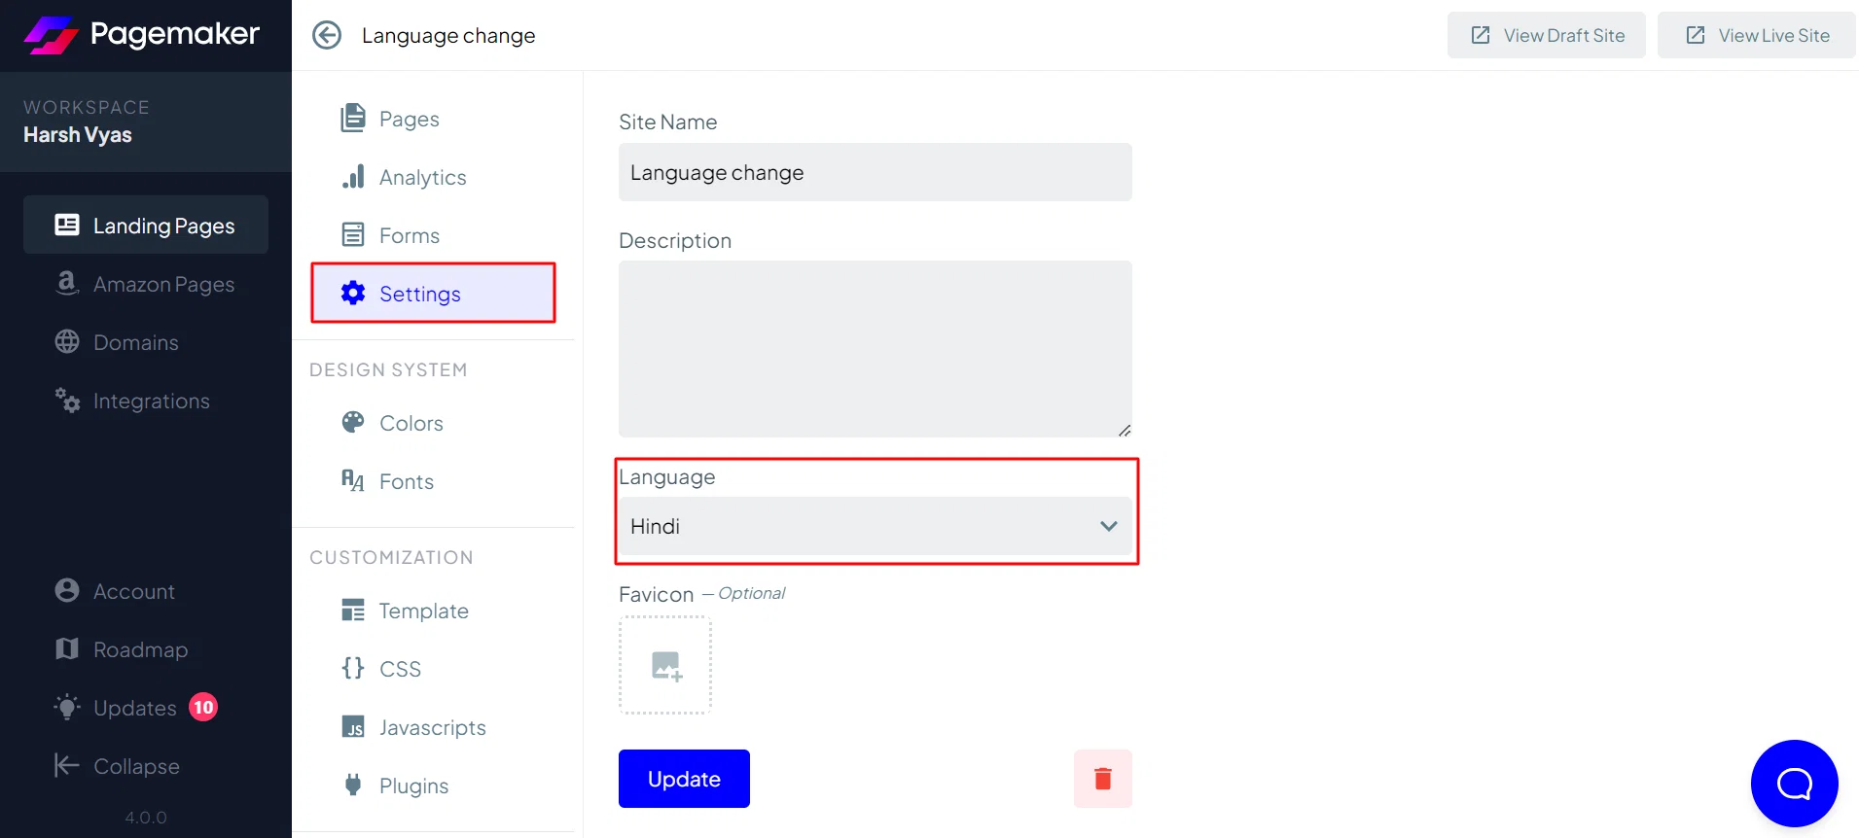Click the Site Name input field

[x=876, y=172]
